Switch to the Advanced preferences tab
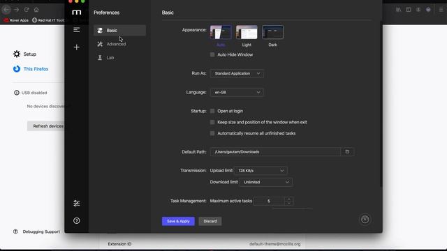This screenshot has width=447, height=251. pyautogui.click(x=119, y=44)
